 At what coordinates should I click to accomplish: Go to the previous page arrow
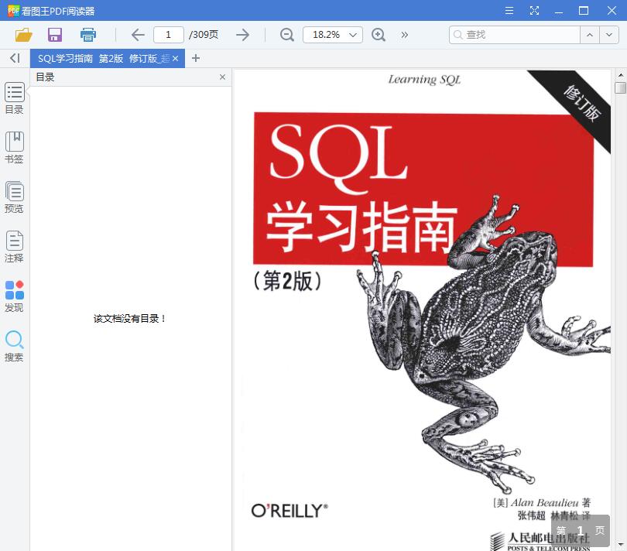[138, 35]
